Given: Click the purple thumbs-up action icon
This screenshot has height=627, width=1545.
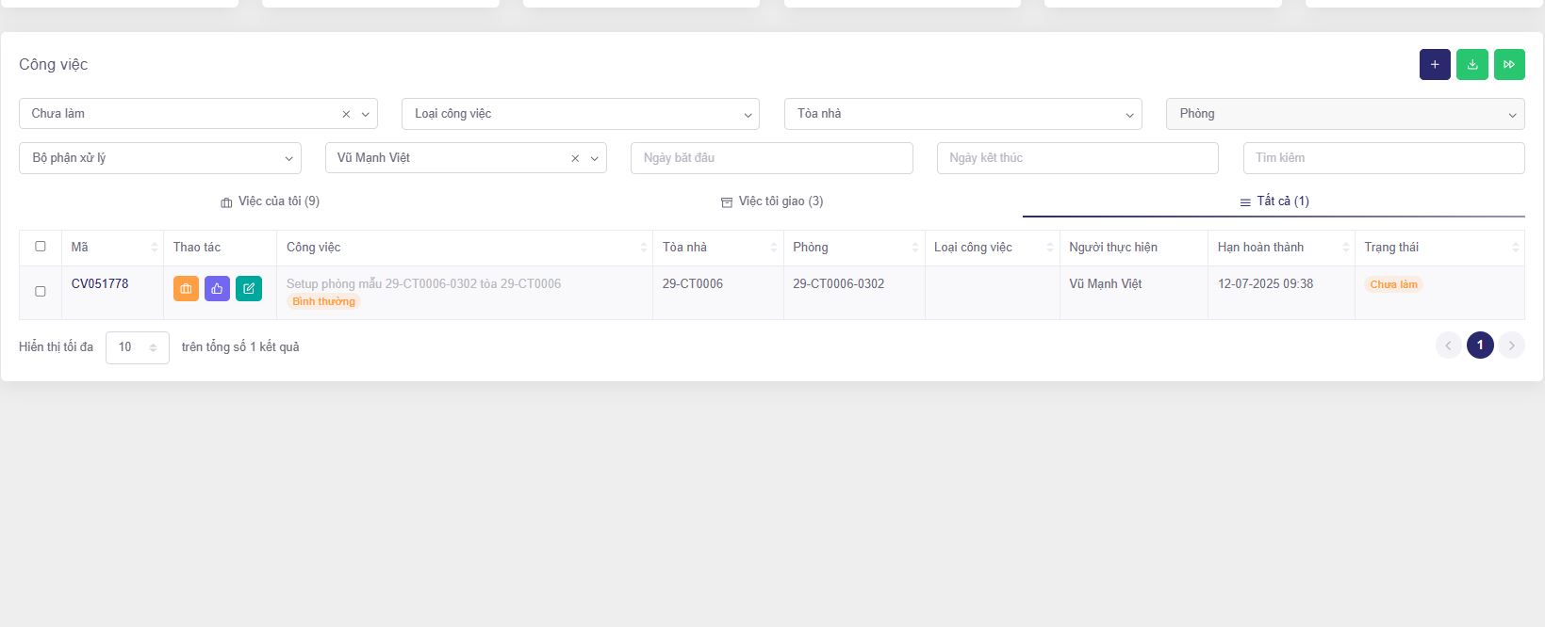Looking at the screenshot, I should pos(217,289).
